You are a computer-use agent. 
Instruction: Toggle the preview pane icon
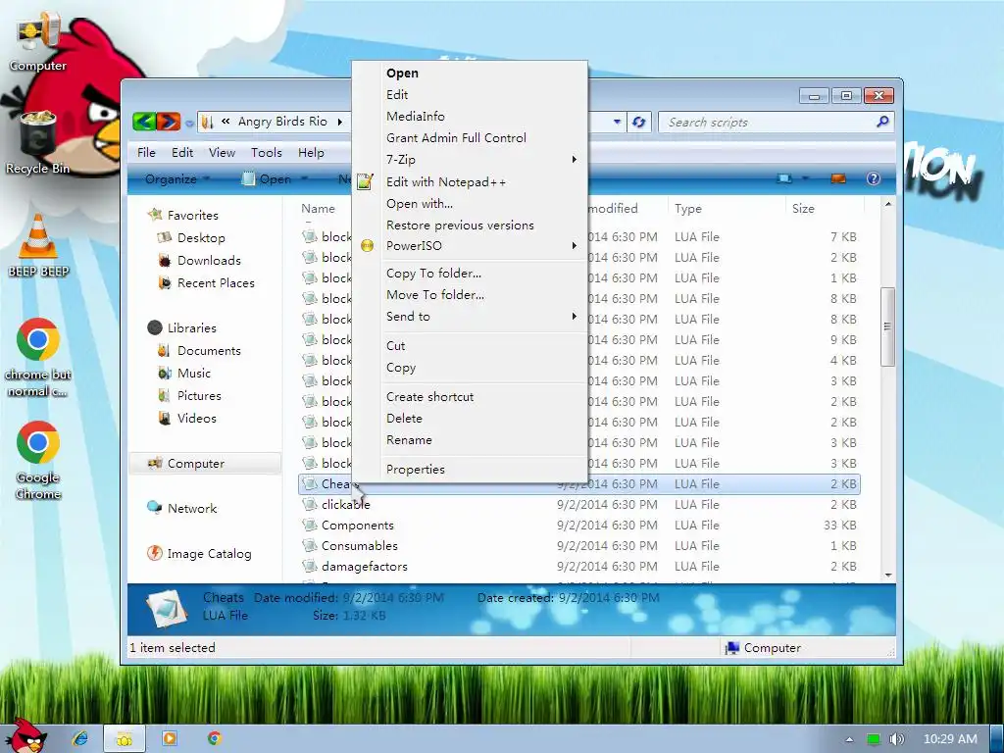pyautogui.click(x=838, y=178)
